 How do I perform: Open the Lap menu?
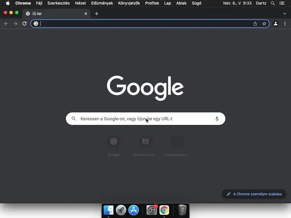168,3
